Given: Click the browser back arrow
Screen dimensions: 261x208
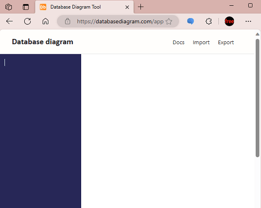Looking at the screenshot, I should tap(9, 21).
